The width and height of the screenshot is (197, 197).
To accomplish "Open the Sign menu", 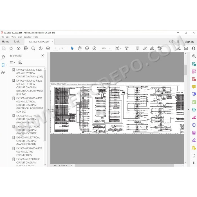I will point(20,37).
